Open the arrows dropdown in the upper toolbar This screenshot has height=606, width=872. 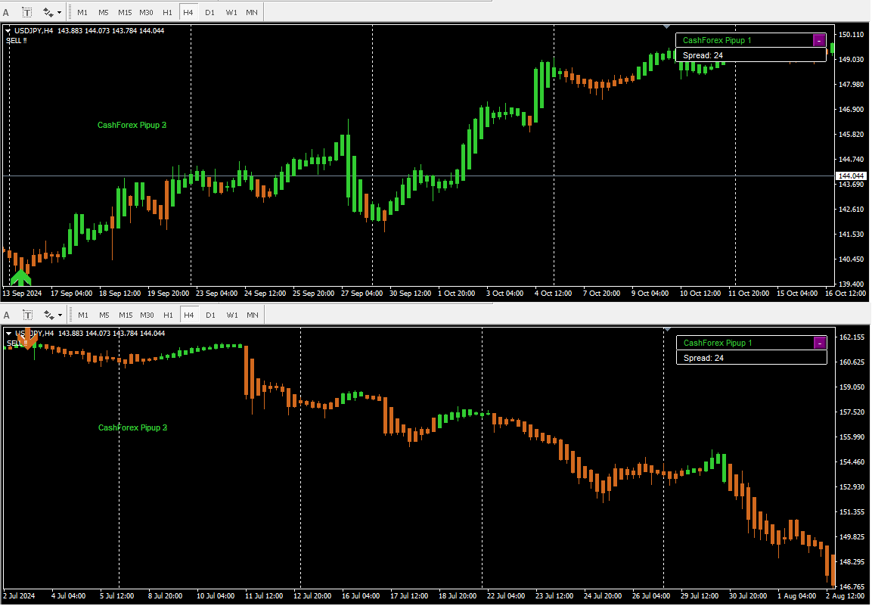[59, 12]
